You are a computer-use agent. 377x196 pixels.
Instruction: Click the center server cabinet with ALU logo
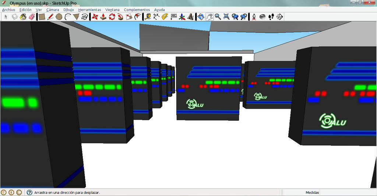(209, 88)
